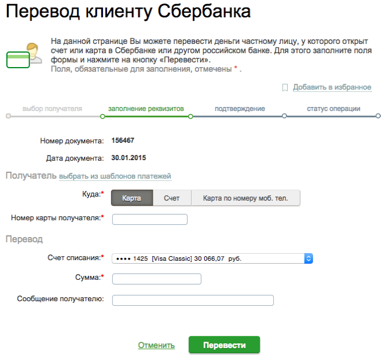Click the Поля, обязательные для заполнения note

point(146,69)
